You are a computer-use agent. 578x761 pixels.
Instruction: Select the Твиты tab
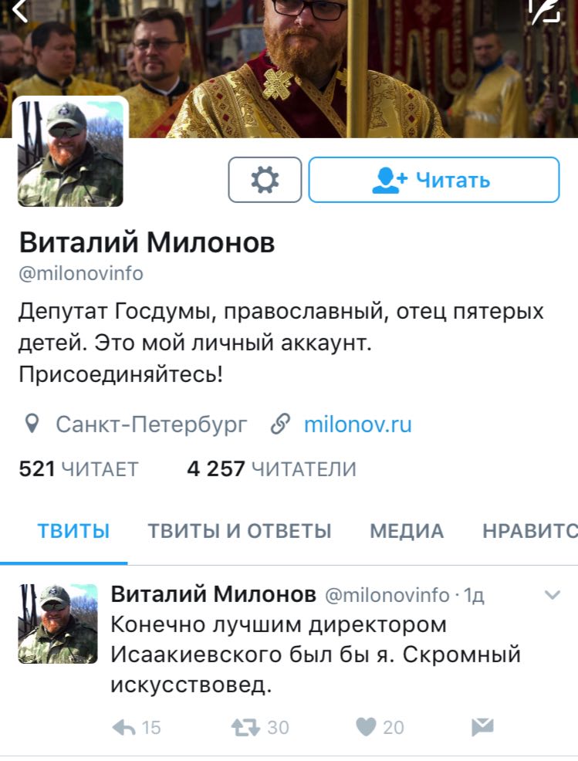73,531
